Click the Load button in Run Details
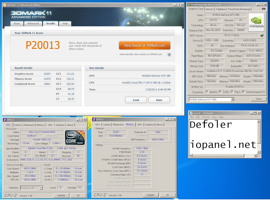Image resolution: width=270 pixels, height=208 pixels. (136, 100)
